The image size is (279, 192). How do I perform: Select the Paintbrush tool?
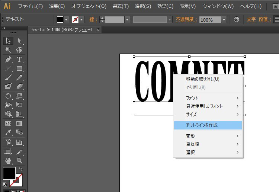pos(8,77)
